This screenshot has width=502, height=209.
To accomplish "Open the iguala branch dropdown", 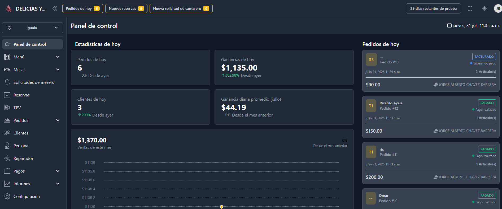I will pyautogui.click(x=32, y=28).
